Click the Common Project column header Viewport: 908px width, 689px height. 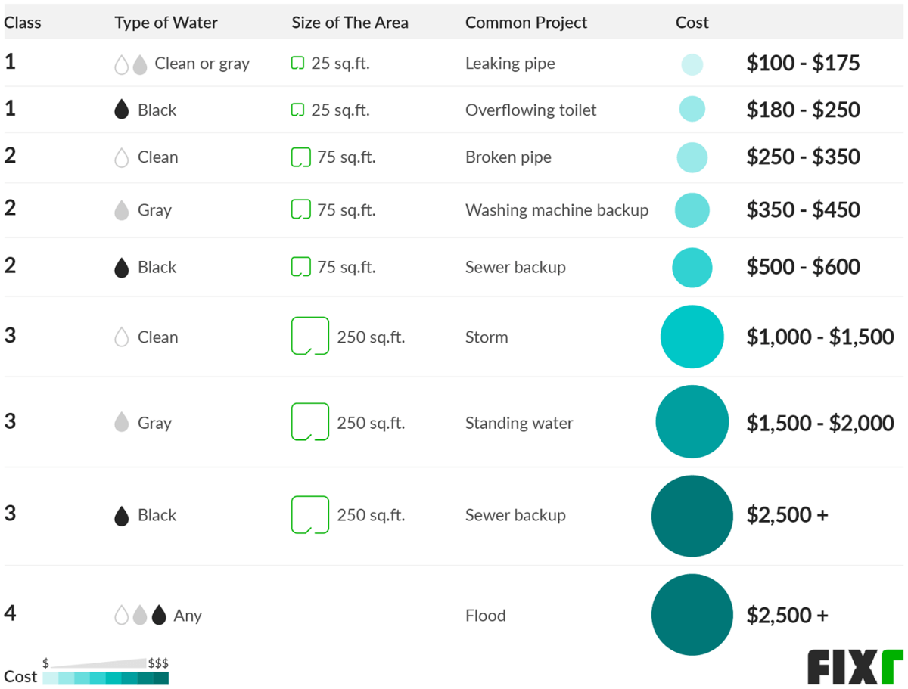pos(526,23)
